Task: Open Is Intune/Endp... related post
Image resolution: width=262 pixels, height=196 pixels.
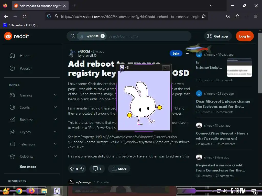Action: tap(209, 65)
